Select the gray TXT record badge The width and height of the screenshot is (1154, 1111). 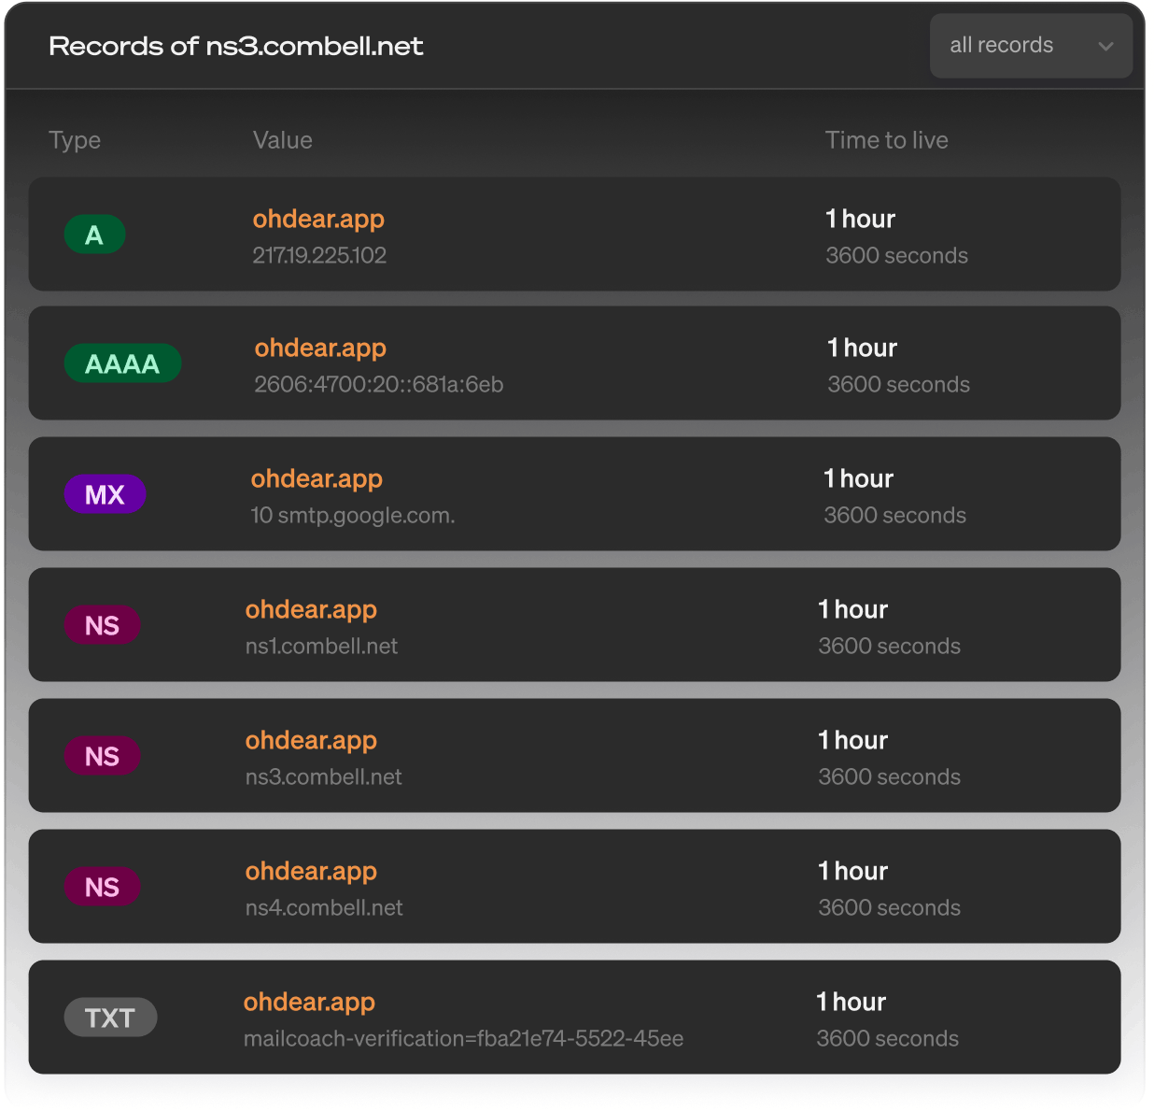point(110,1017)
